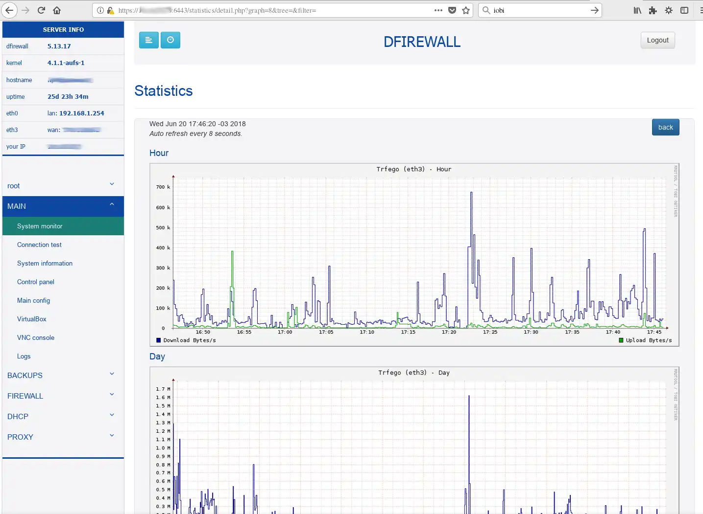The width and height of the screenshot is (703, 514).
Task: Click the your IP label row
Action: (x=63, y=147)
